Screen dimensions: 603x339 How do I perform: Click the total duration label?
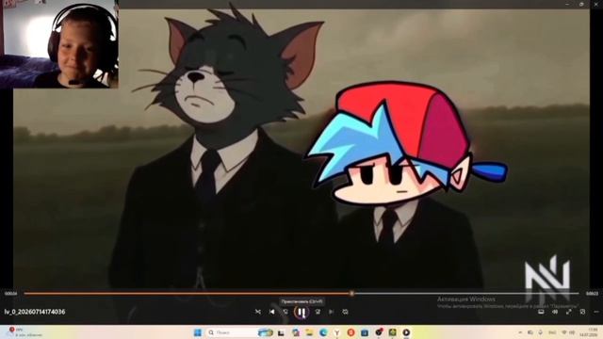[592, 294]
